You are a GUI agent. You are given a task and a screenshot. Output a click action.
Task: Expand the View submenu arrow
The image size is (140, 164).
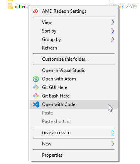(113, 22)
